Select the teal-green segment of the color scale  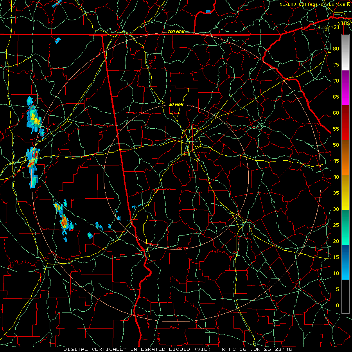click(345, 227)
